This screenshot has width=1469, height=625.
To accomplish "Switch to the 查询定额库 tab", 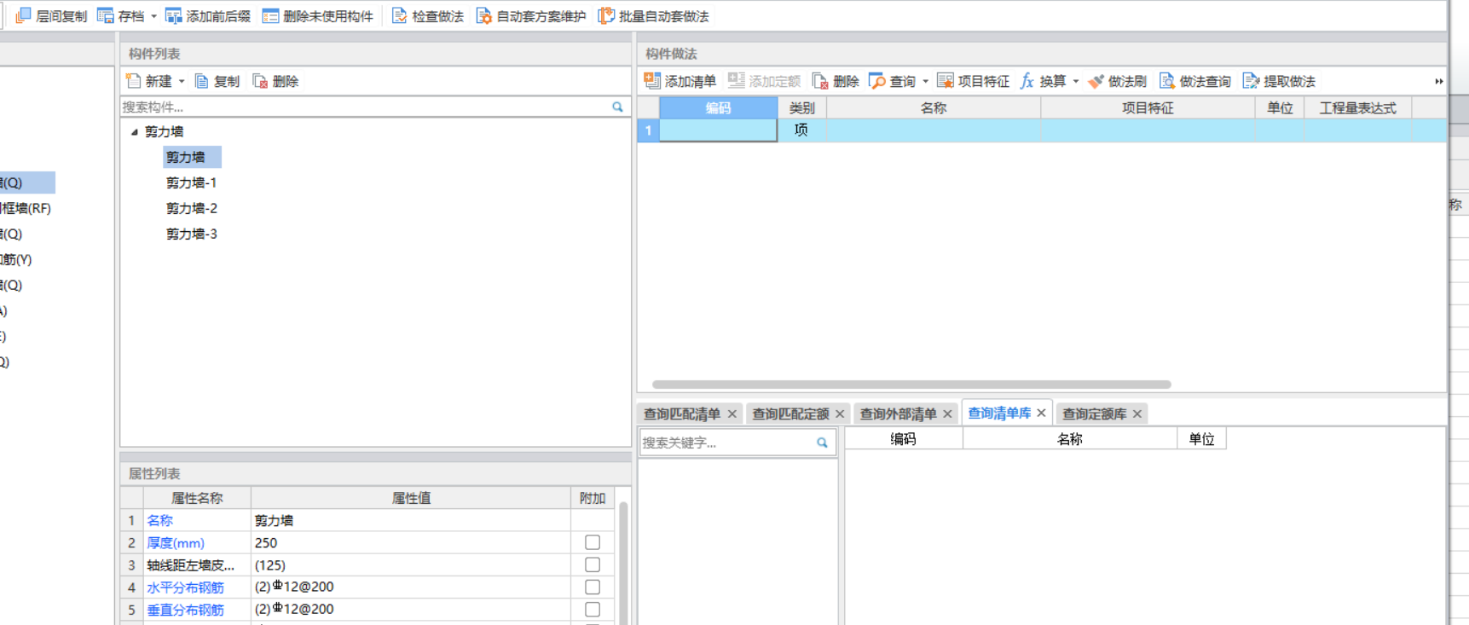I will click(x=1094, y=414).
